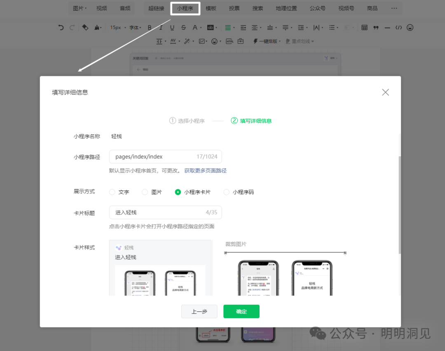Screen dimensions: 445x351
Task: Apply strikethrough formatting with the S icon
Action: pos(183,27)
